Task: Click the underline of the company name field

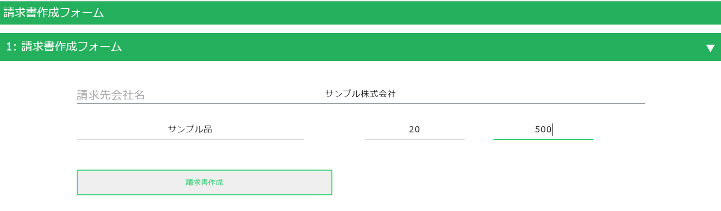Action: point(360,103)
